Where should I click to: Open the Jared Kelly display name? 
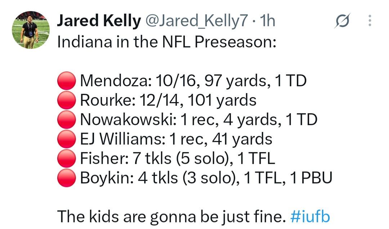(99, 20)
